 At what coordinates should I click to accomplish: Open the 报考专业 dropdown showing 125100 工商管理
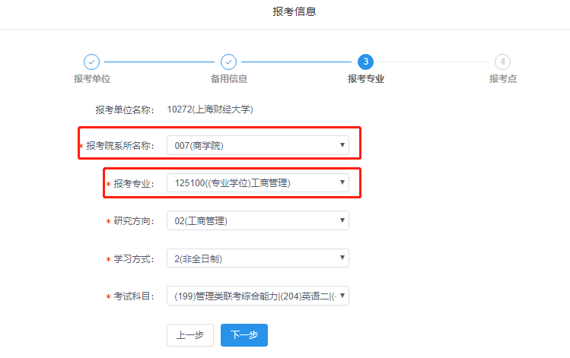pyautogui.click(x=257, y=183)
